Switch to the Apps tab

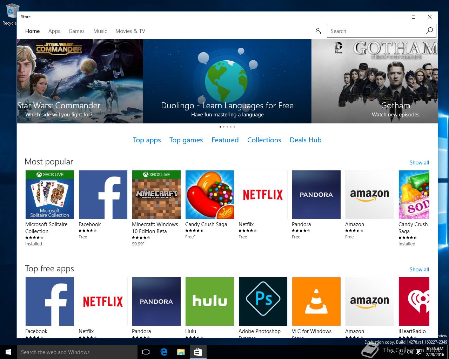pyautogui.click(x=54, y=31)
